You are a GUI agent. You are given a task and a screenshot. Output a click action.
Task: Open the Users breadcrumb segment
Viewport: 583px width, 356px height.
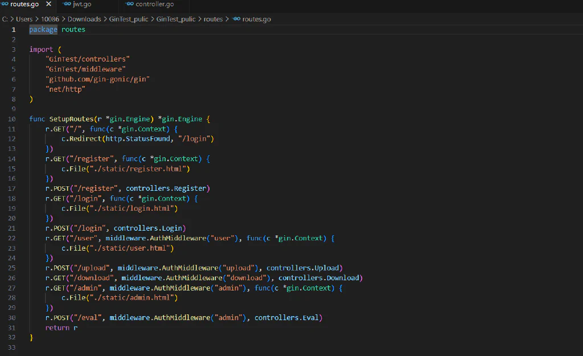(24, 19)
